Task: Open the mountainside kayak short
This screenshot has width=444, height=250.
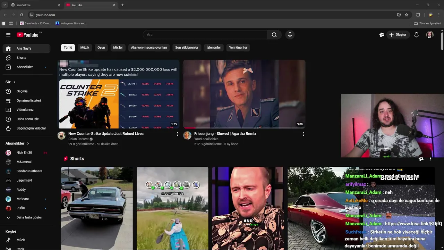Action: pos(172,208)
